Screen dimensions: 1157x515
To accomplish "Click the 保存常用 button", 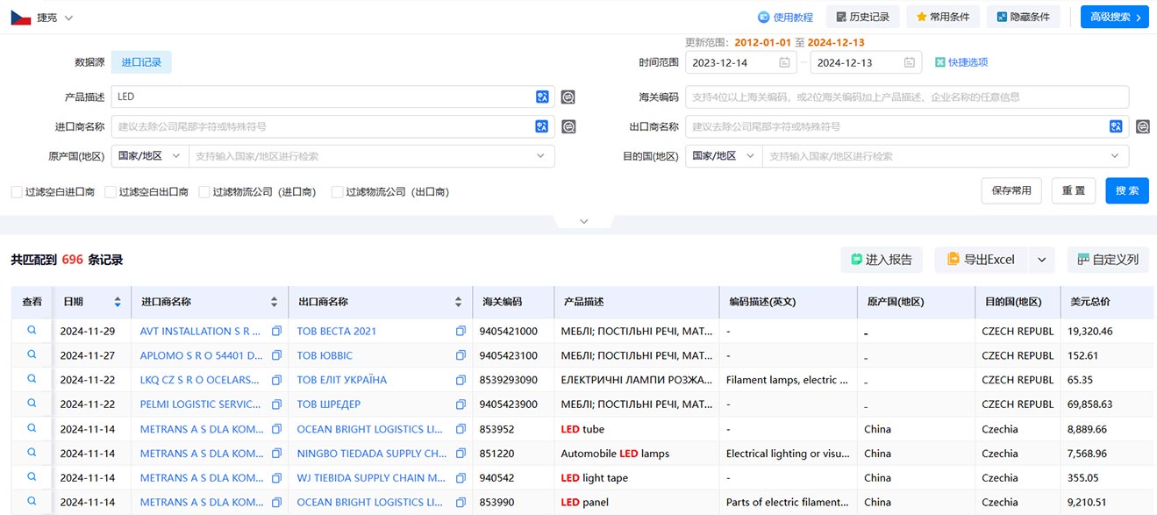I will pyautogui.click(x=1011, y=190).
